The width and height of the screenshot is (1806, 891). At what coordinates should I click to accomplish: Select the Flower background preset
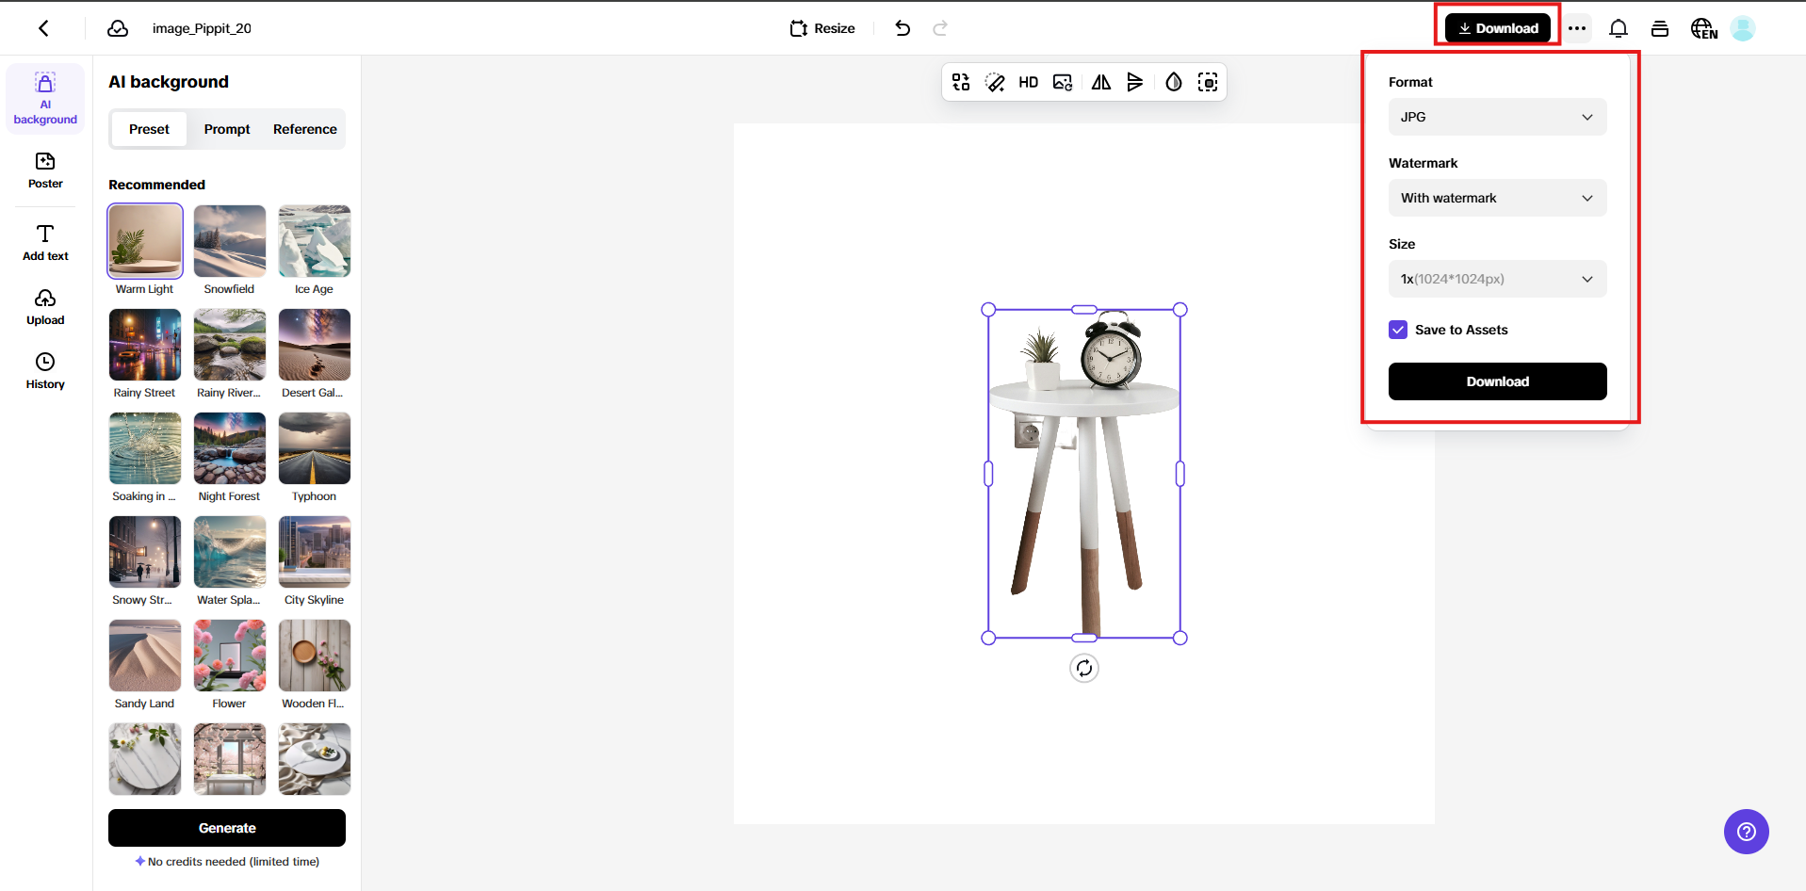pyautogui.click(x=230, y=656)
